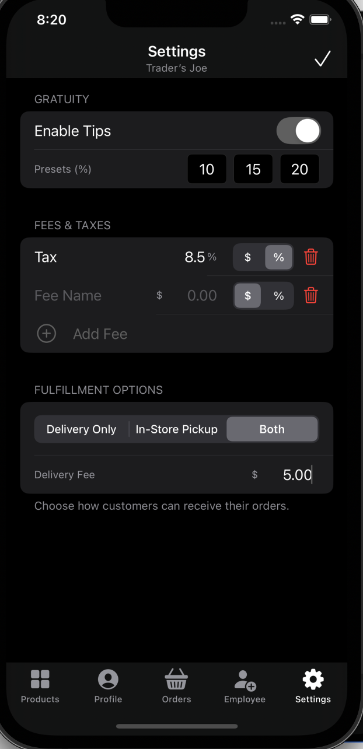Image resolution: width=363 pixels, height=749 pixels.
Task: Switch the new fee to percentage mode
Action: pyautogui.click(x=278, y=296)
